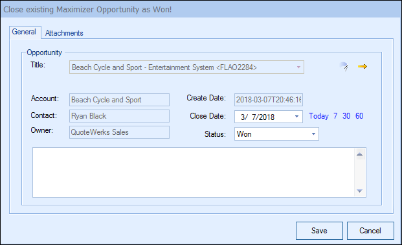Click the grayed brush icon beside Title
The image size is (402, 245).
(344, 67)
